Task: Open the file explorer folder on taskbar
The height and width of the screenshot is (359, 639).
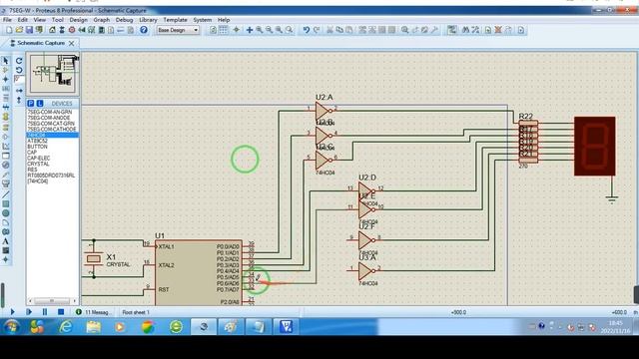Action: 93,327
